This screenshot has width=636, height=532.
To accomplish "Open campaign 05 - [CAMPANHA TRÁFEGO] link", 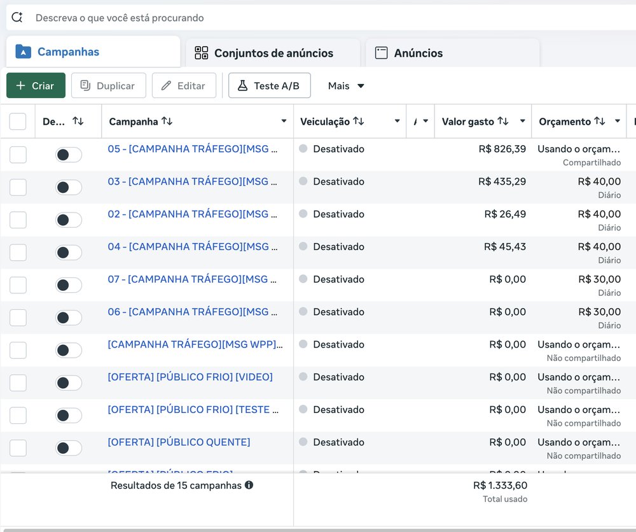I will [193, 149].
